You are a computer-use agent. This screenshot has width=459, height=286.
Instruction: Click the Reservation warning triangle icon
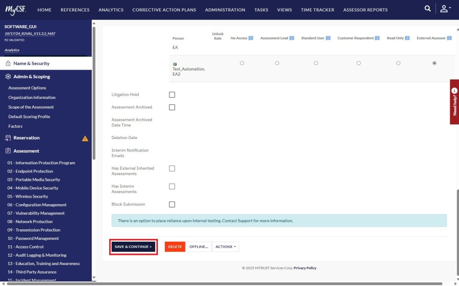[85, 138]
